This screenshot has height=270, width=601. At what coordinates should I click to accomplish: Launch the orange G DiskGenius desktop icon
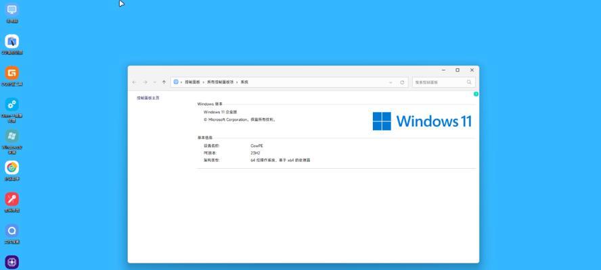[12, 73]
